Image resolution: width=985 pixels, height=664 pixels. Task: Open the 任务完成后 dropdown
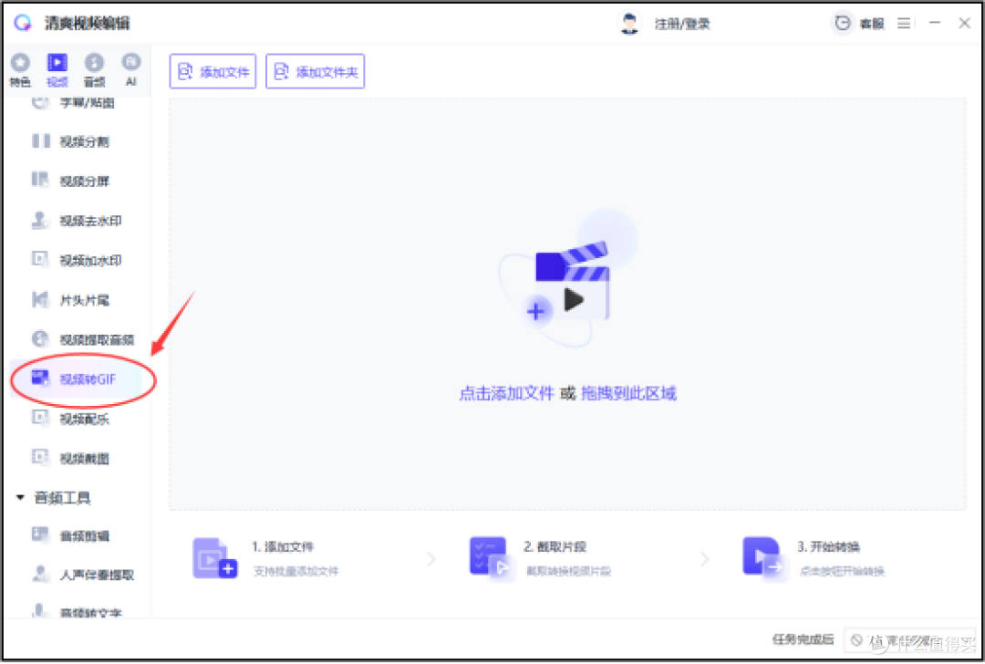[x=909, y=640]
